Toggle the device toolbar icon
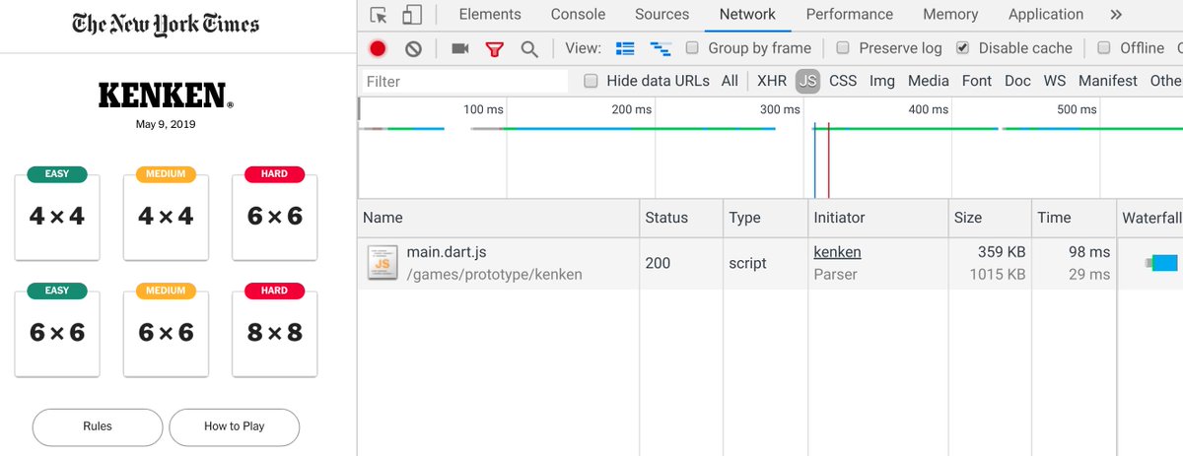 click(412, 15)
